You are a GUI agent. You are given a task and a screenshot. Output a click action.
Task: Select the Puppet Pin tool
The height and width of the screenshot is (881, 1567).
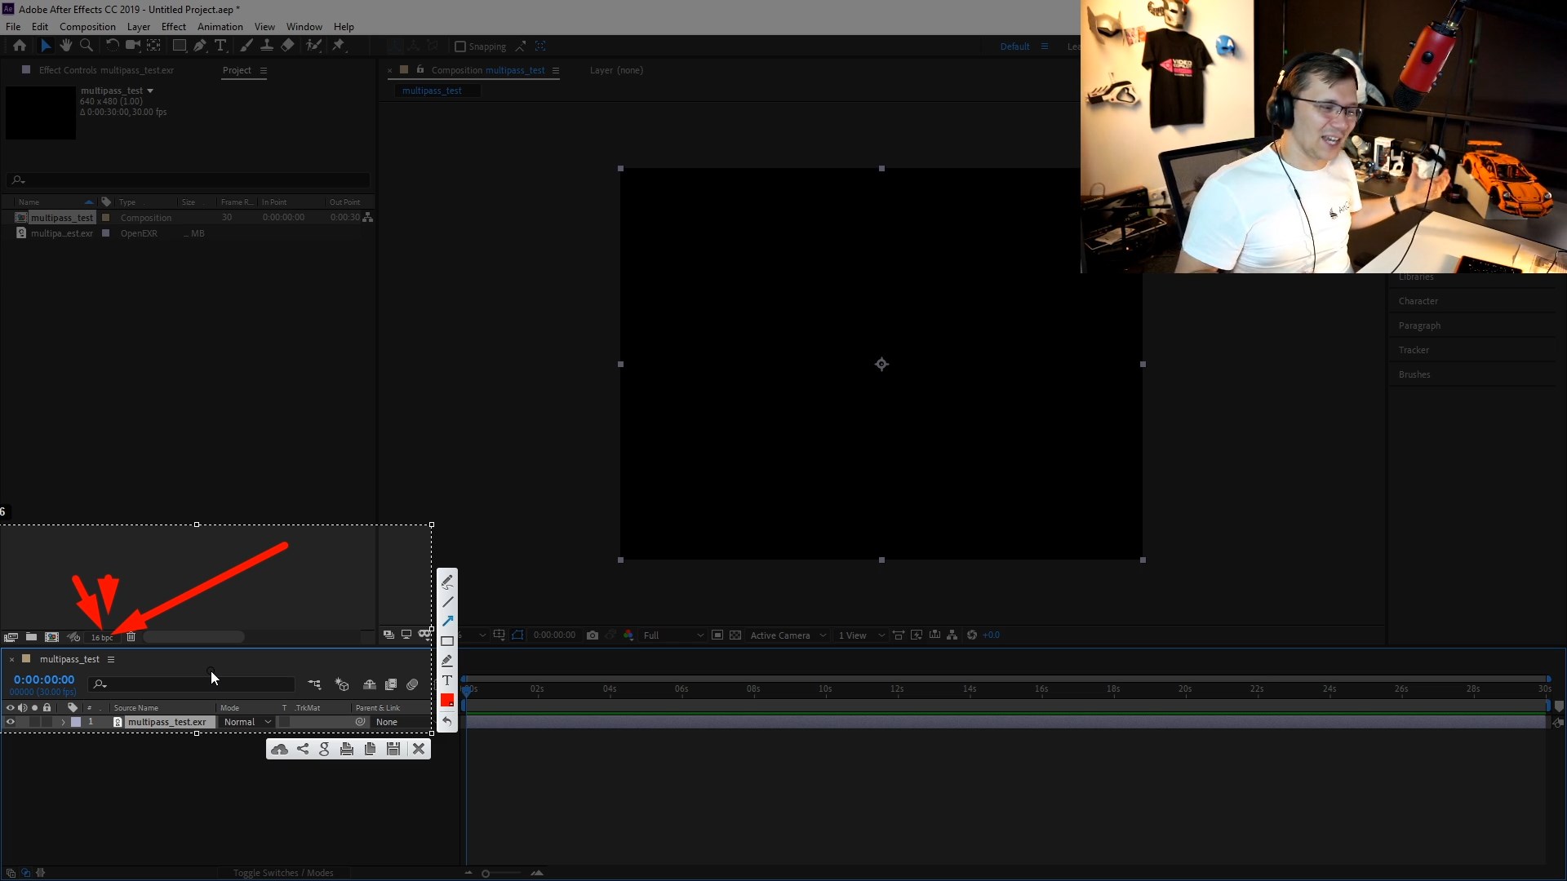339,46
